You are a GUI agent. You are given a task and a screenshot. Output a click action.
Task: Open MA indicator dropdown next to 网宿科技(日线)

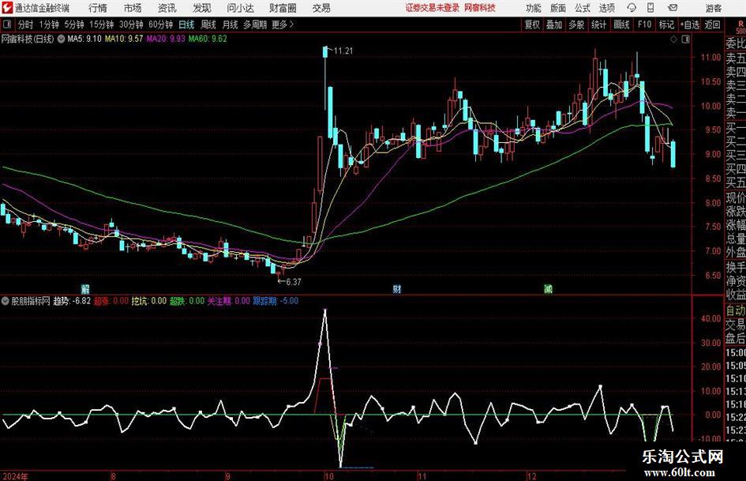tap(61, 39)
